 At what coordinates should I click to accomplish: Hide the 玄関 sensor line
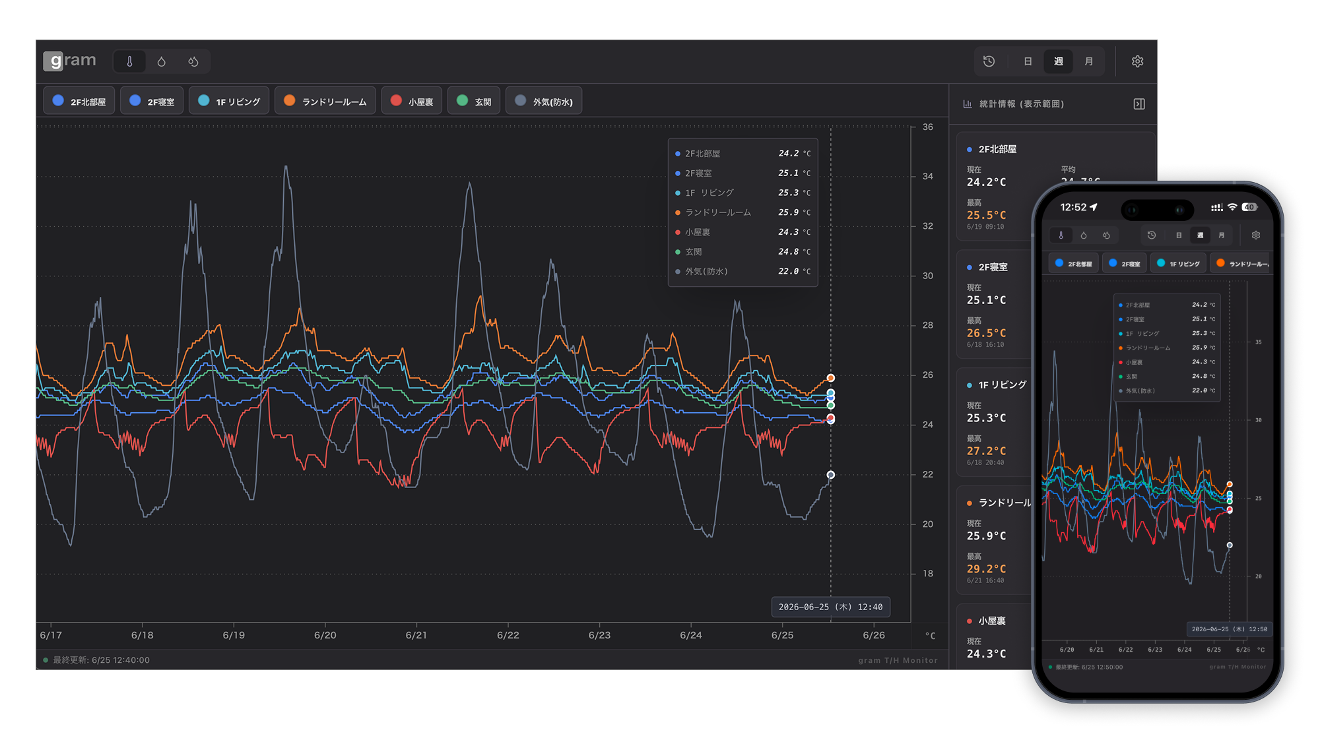click(x=474, y=101)
